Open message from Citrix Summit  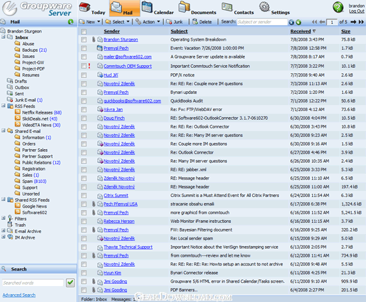(x=116, y=196)
